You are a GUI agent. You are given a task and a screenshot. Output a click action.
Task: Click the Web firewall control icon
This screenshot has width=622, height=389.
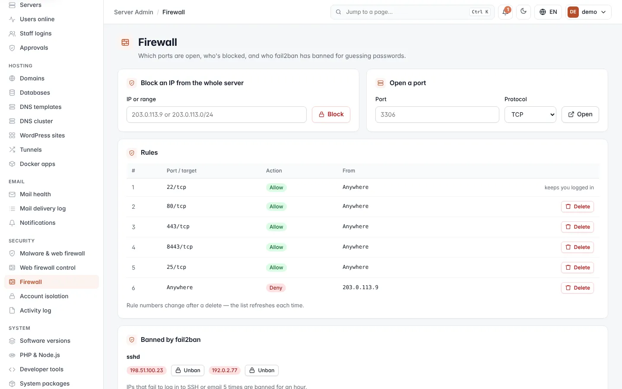click(12, 268)
